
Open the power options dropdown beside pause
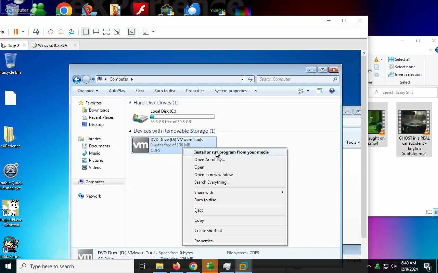pyautogui.click(x=23, y=32)
